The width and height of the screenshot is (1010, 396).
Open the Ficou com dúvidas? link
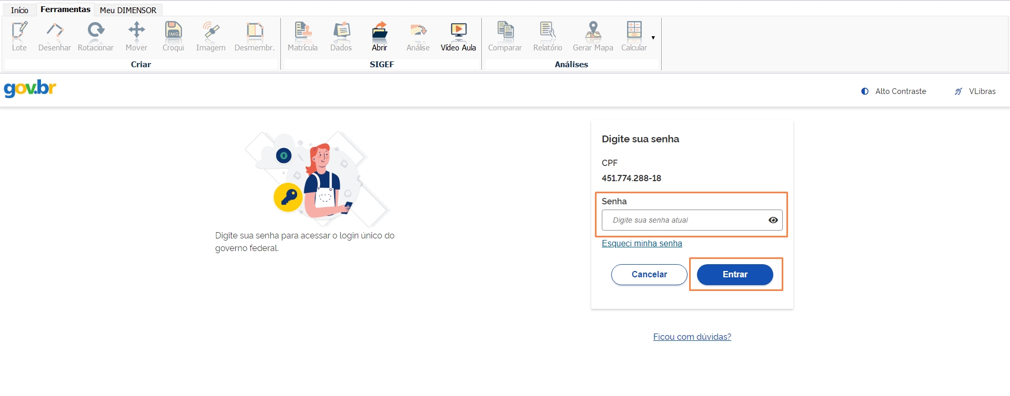[692, 337]
